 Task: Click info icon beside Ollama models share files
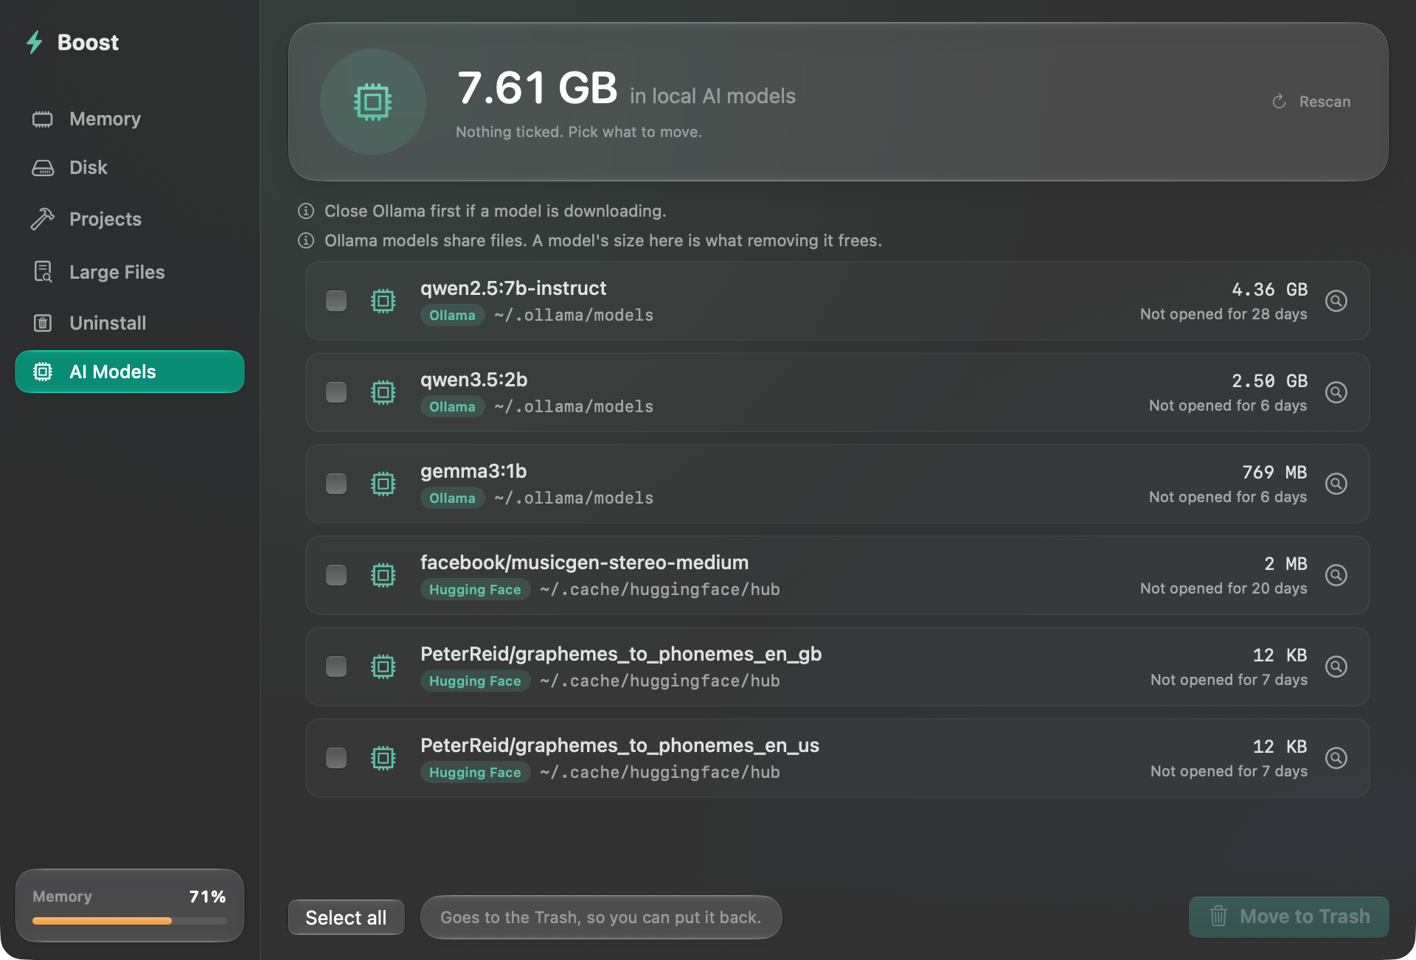pyautogui.click(x=306, y=240)
